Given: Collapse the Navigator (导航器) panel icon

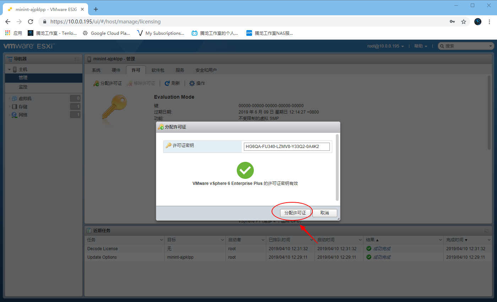Looking at the screenshot, I should (x=77, y=59).
